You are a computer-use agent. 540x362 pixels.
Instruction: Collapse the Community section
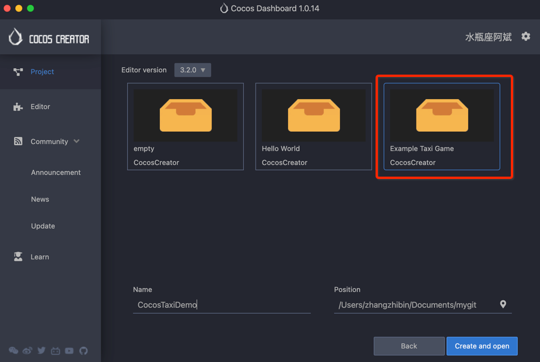point(76,141)
